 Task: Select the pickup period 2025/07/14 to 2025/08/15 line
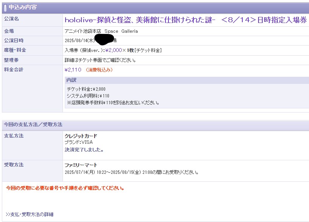(132, 172)
